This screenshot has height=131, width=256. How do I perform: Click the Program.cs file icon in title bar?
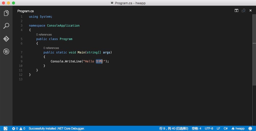coord(112,3)
